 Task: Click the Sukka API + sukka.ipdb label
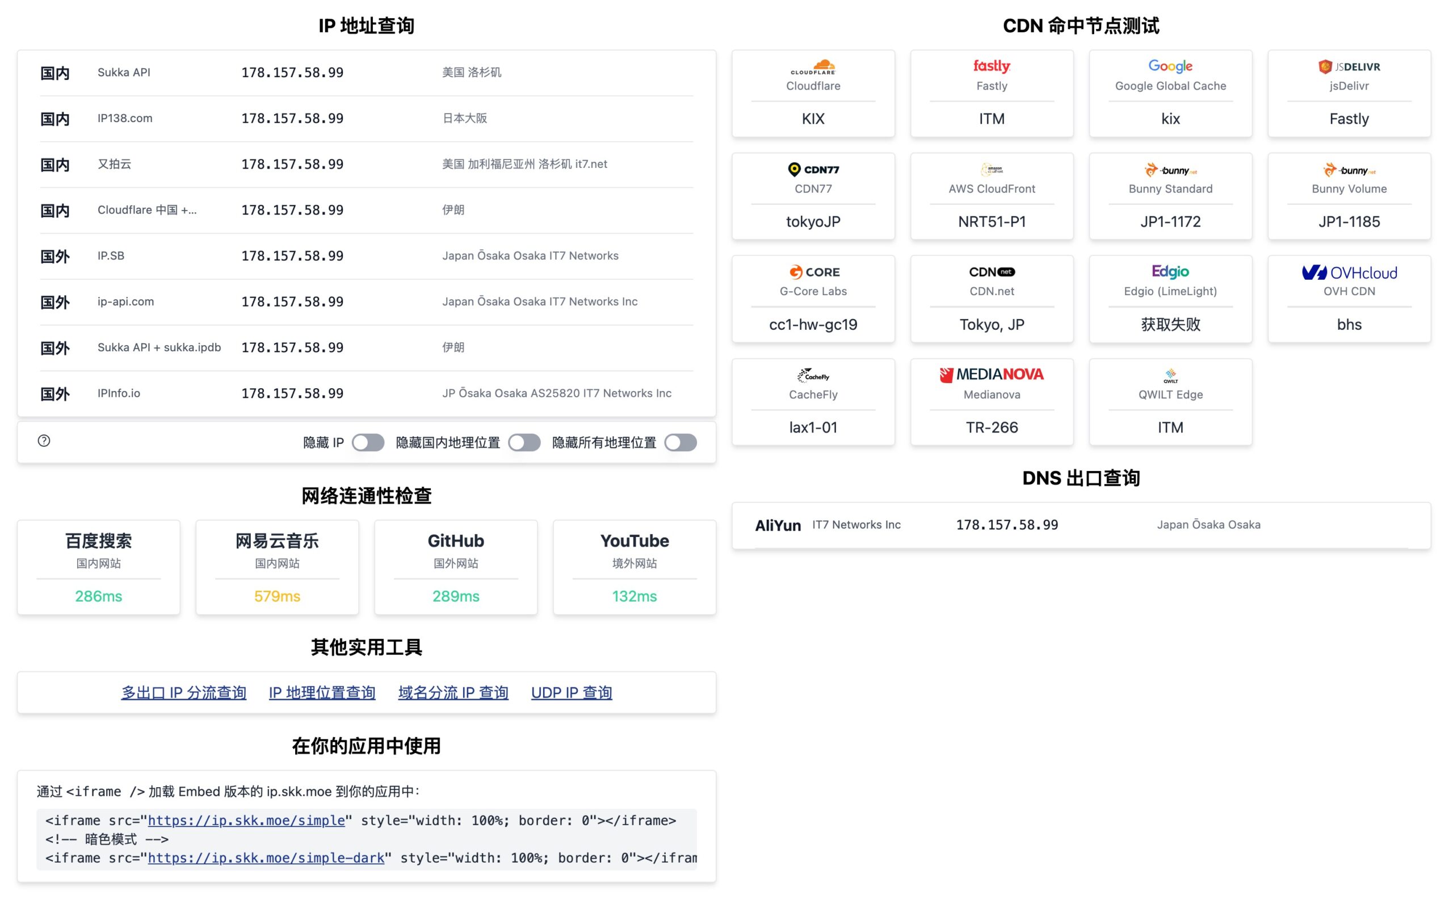[159, 347]
